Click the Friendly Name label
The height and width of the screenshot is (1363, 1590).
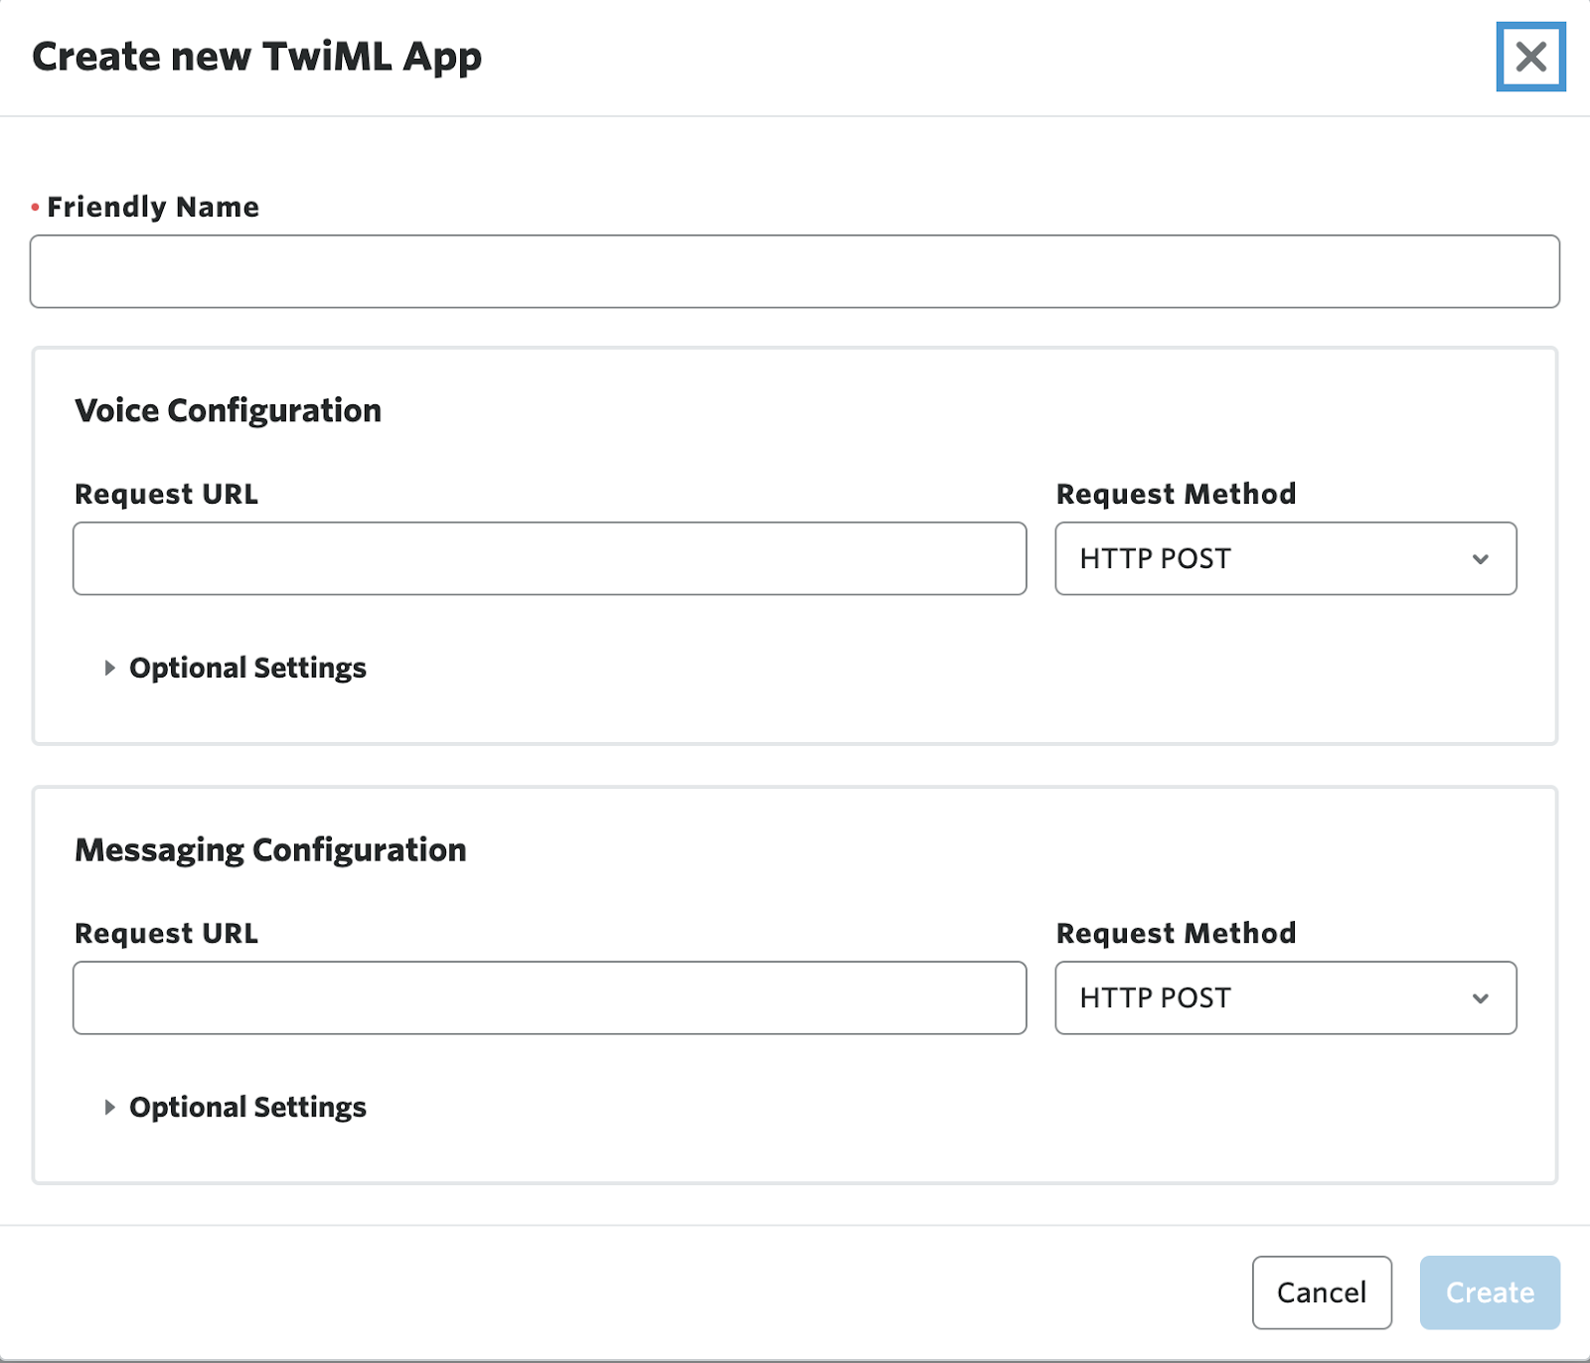pyautogui.click(x=153, y=207)
